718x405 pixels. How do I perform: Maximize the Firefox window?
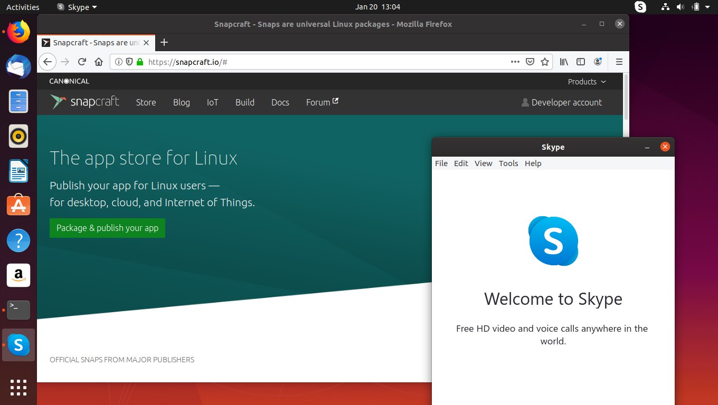click(602, 24)
